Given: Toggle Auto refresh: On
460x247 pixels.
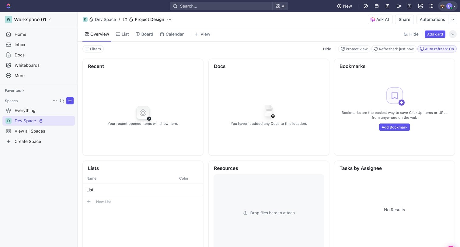Looking at the screenshot, I should (x=437, y=49).
